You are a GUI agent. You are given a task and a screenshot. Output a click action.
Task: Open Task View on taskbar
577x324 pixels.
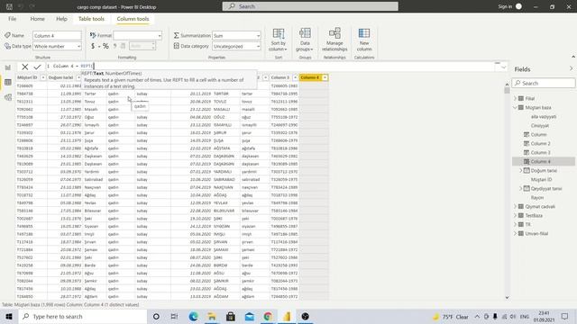[174, 316]
